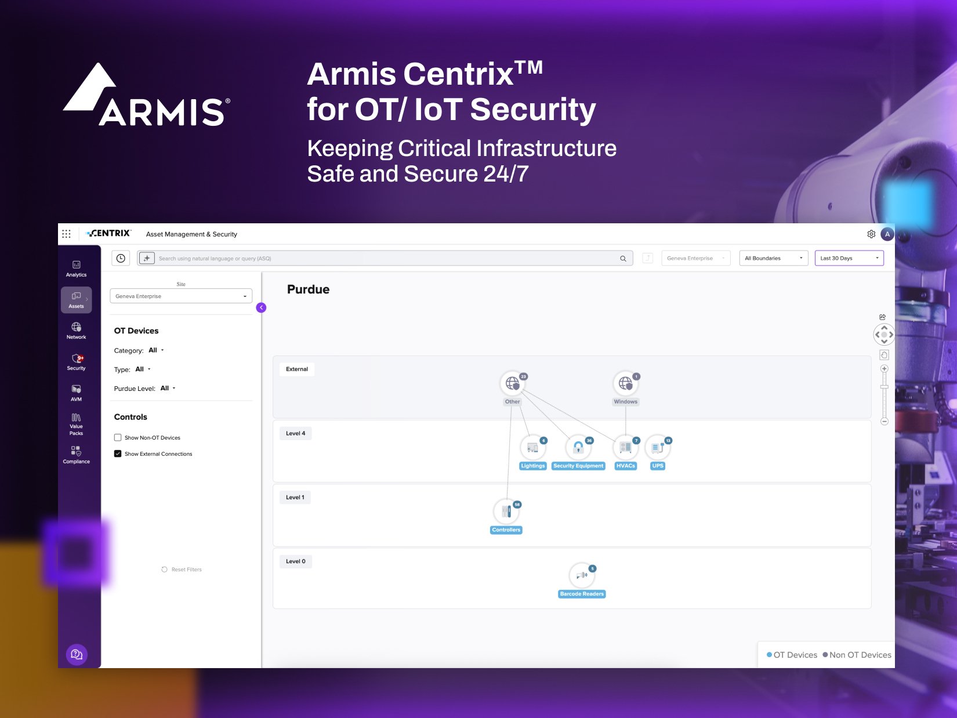Pan the map up arrow
The width and height of the screenshot is (957, 718).
pyautogui.click(x=884, y=328)
